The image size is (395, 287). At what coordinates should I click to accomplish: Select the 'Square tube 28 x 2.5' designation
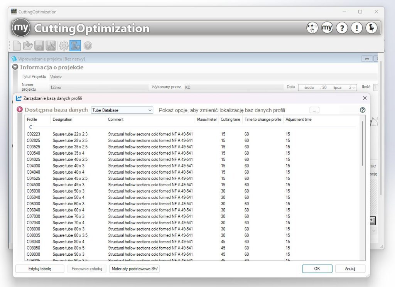tap(70, 140)
